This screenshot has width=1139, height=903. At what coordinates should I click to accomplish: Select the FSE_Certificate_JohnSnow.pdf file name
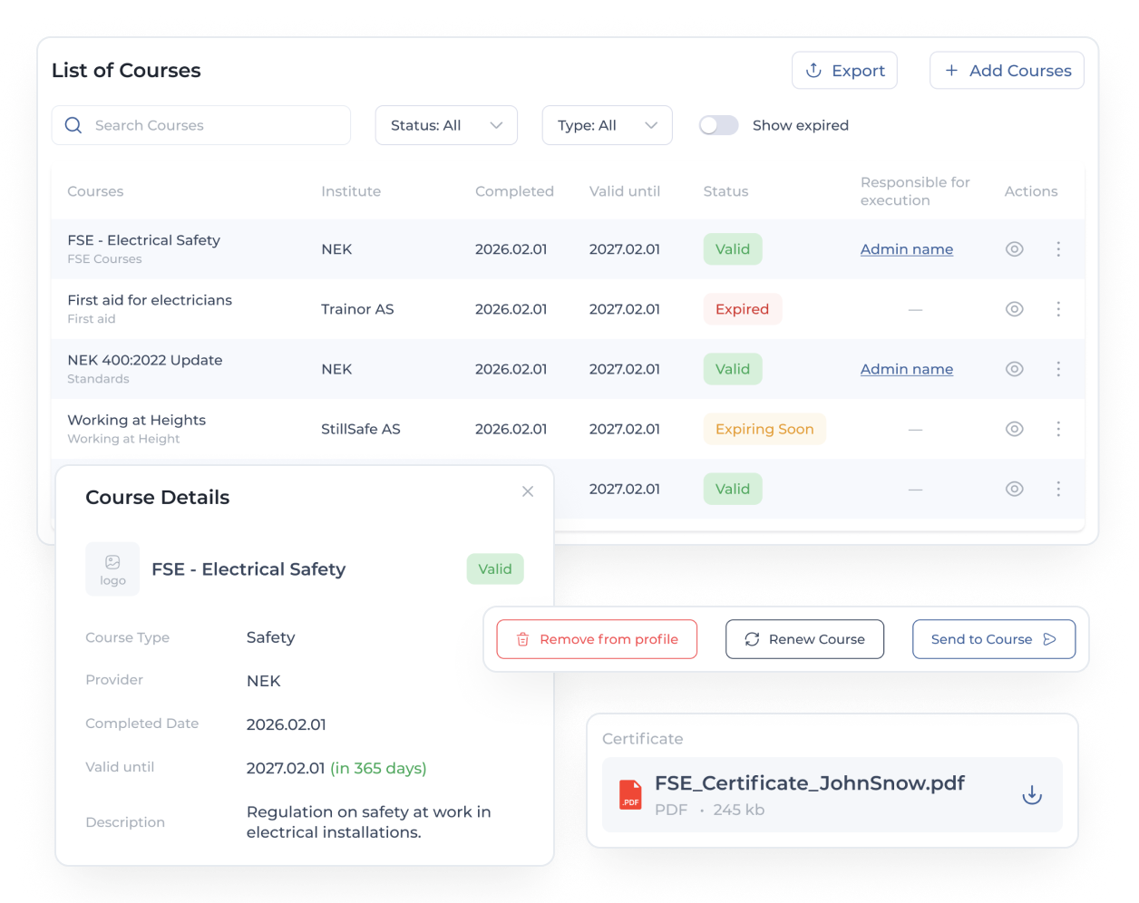810,783
